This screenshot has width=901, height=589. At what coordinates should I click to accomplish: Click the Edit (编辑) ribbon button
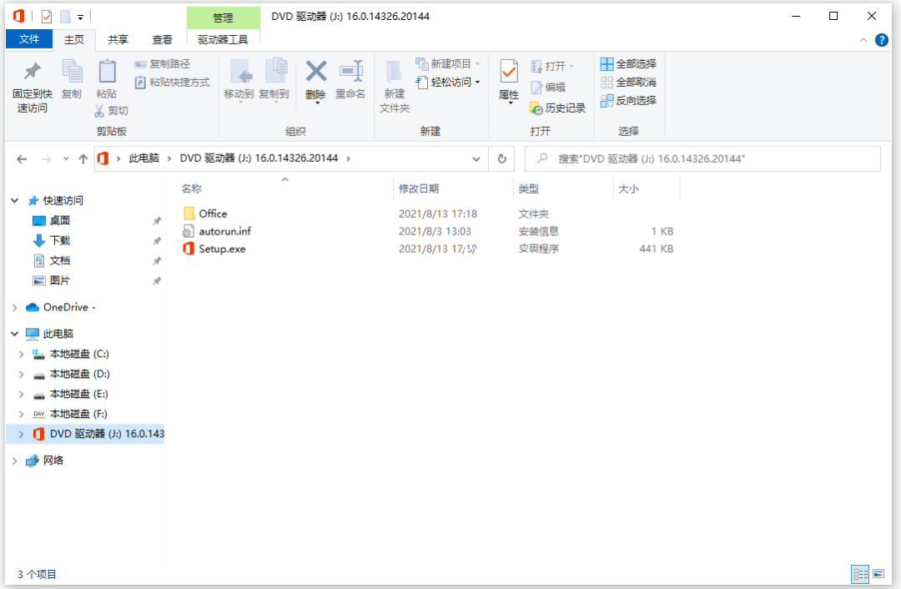click(x=548, y=88)
